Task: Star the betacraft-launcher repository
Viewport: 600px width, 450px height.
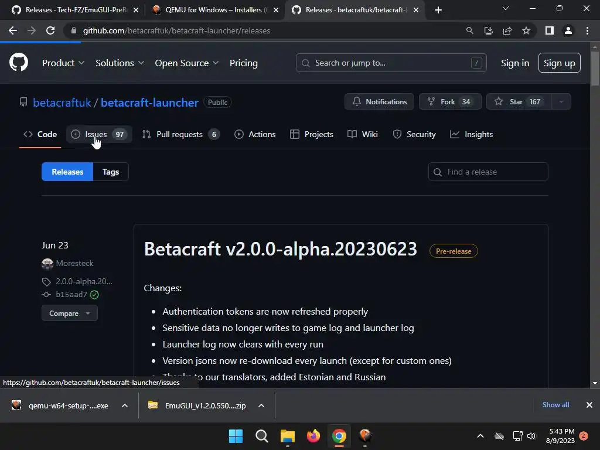Action: tap(519, 102)
